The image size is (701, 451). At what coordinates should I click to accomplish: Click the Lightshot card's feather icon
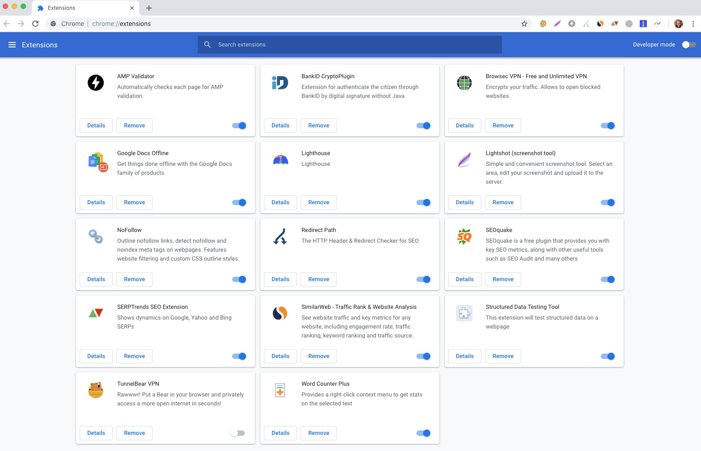click(x=464, y=160)
